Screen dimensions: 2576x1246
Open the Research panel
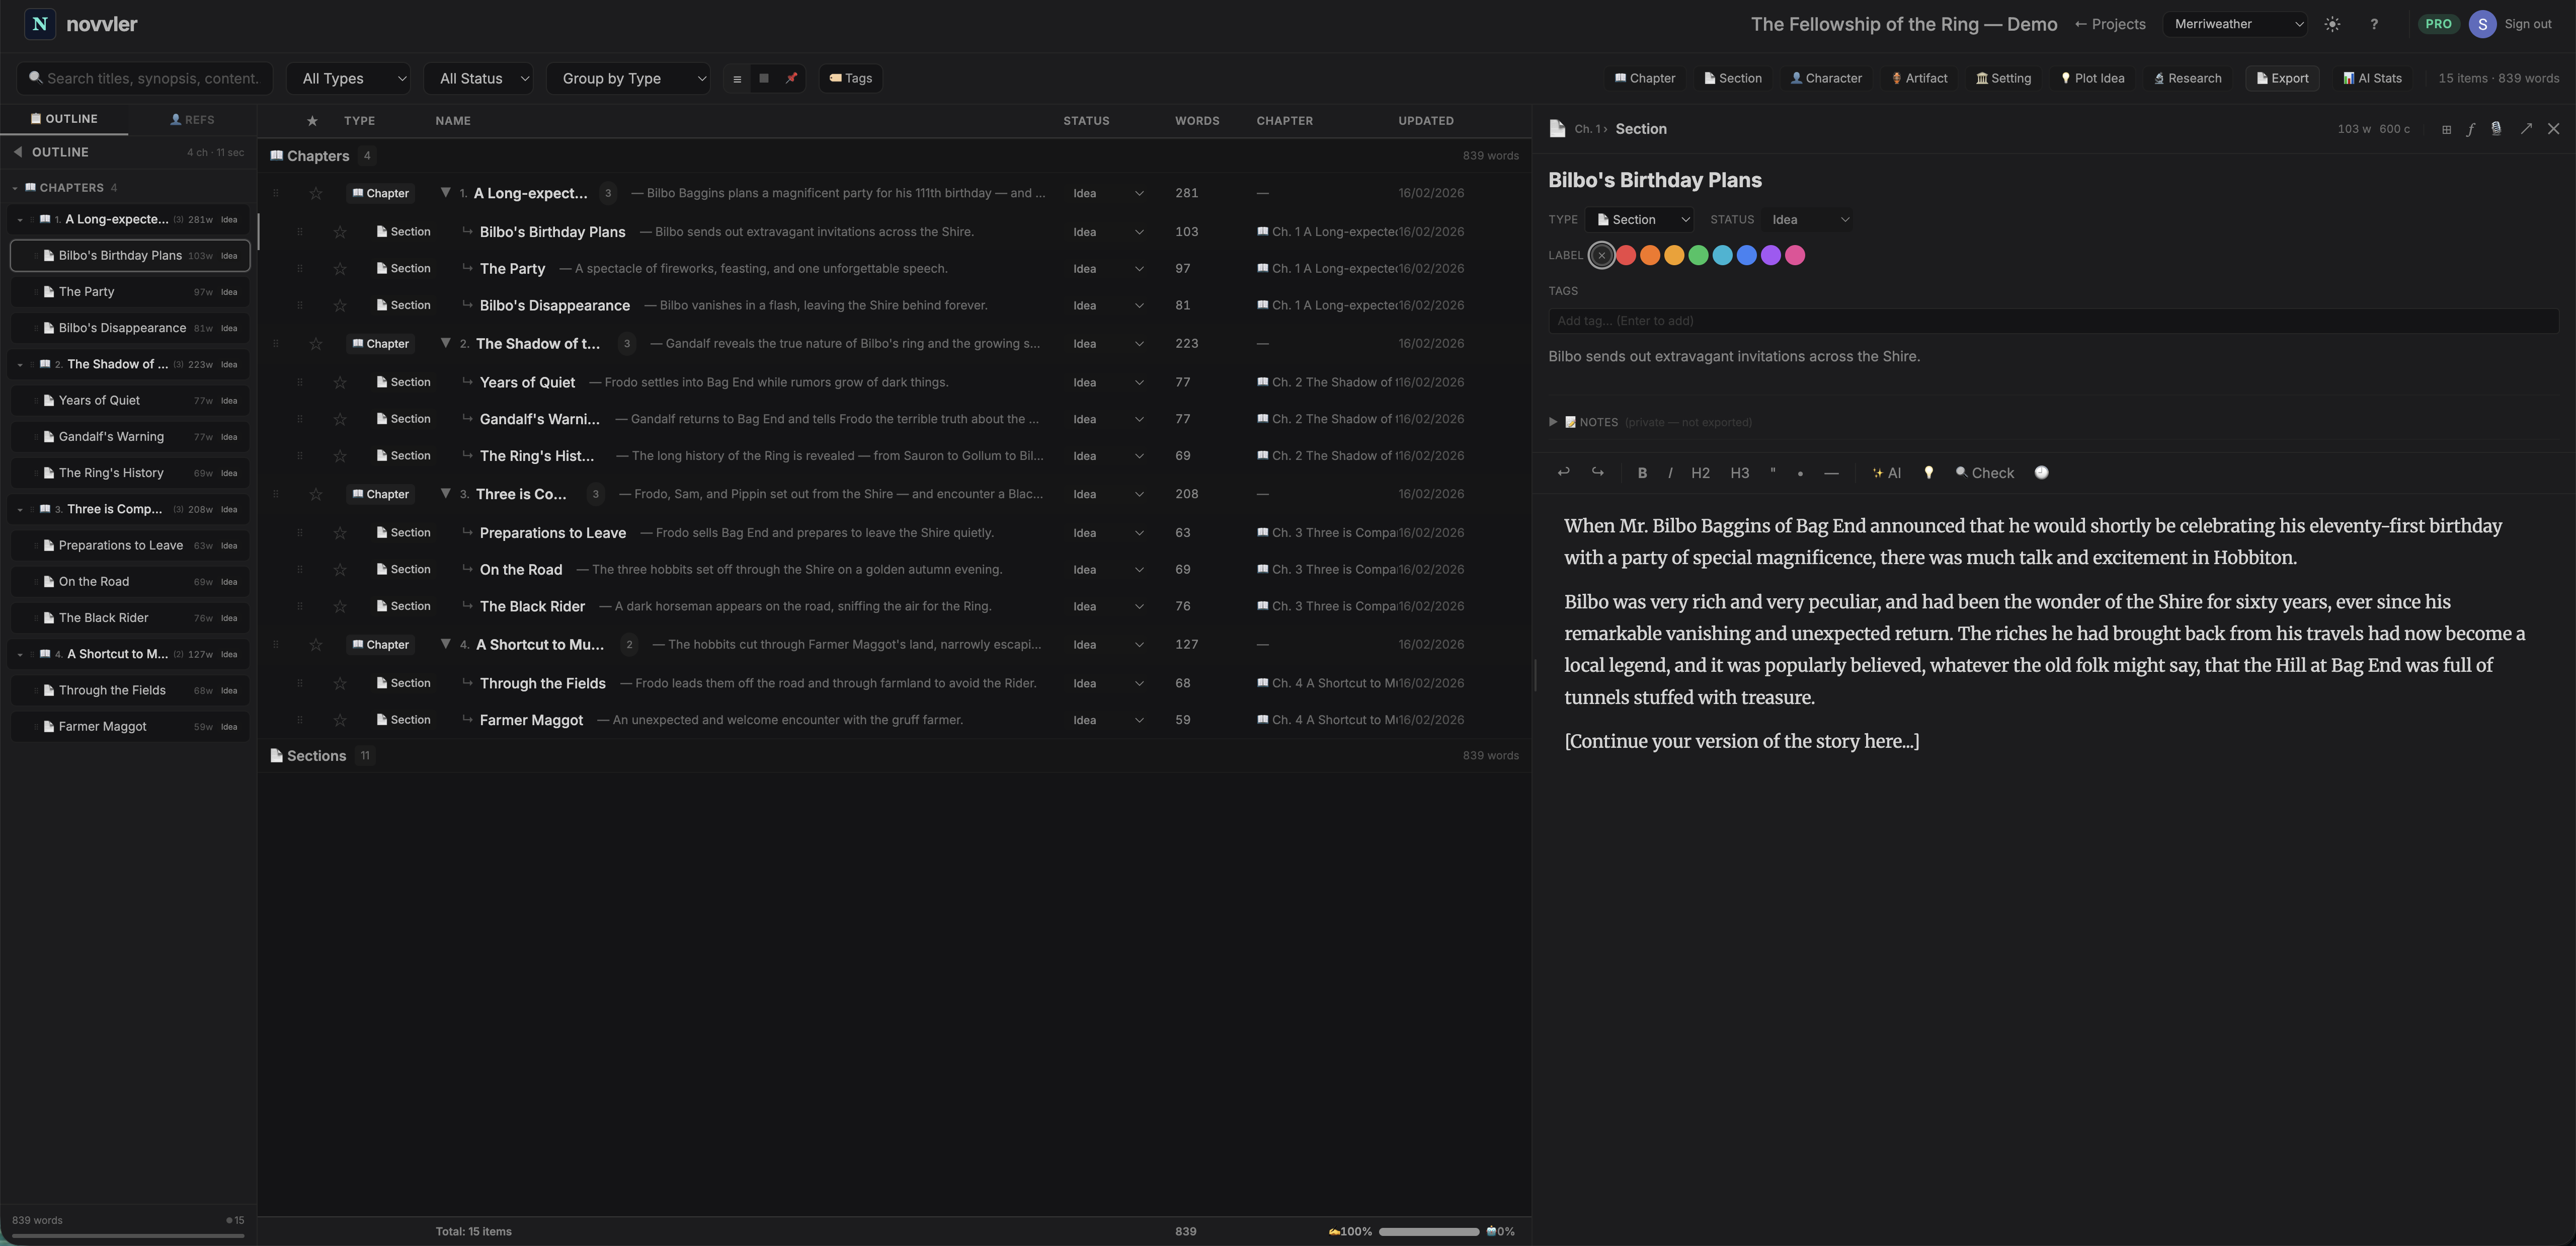(x=2188, y=78)
